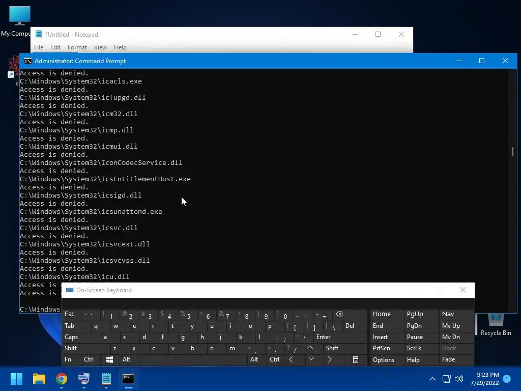Toggle left Ctrl key on keyboard
This screenshot has width=521, height=391.
click(91, 359)
